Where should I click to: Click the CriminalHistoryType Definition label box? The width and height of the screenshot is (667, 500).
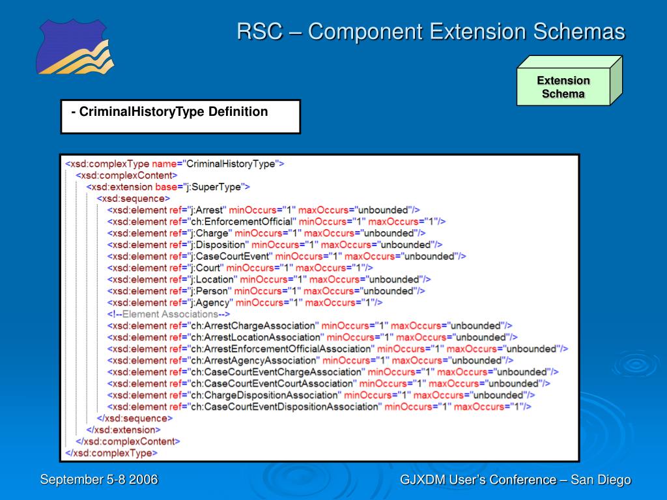181,117
